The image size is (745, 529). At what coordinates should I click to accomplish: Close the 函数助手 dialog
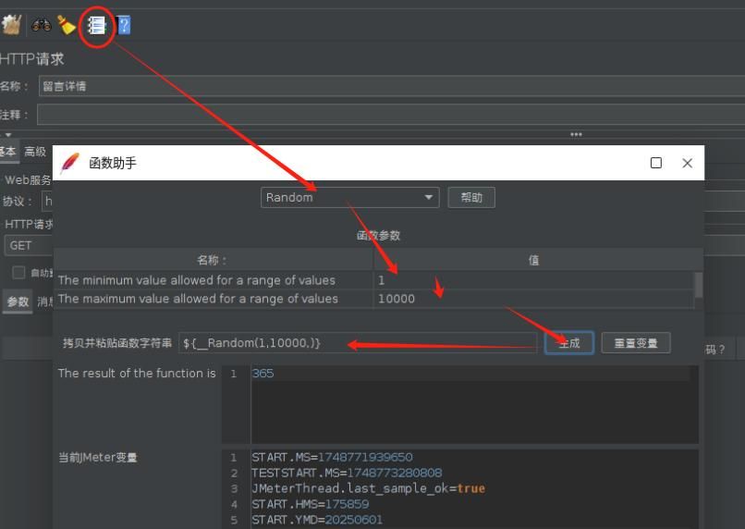[687, 163]
